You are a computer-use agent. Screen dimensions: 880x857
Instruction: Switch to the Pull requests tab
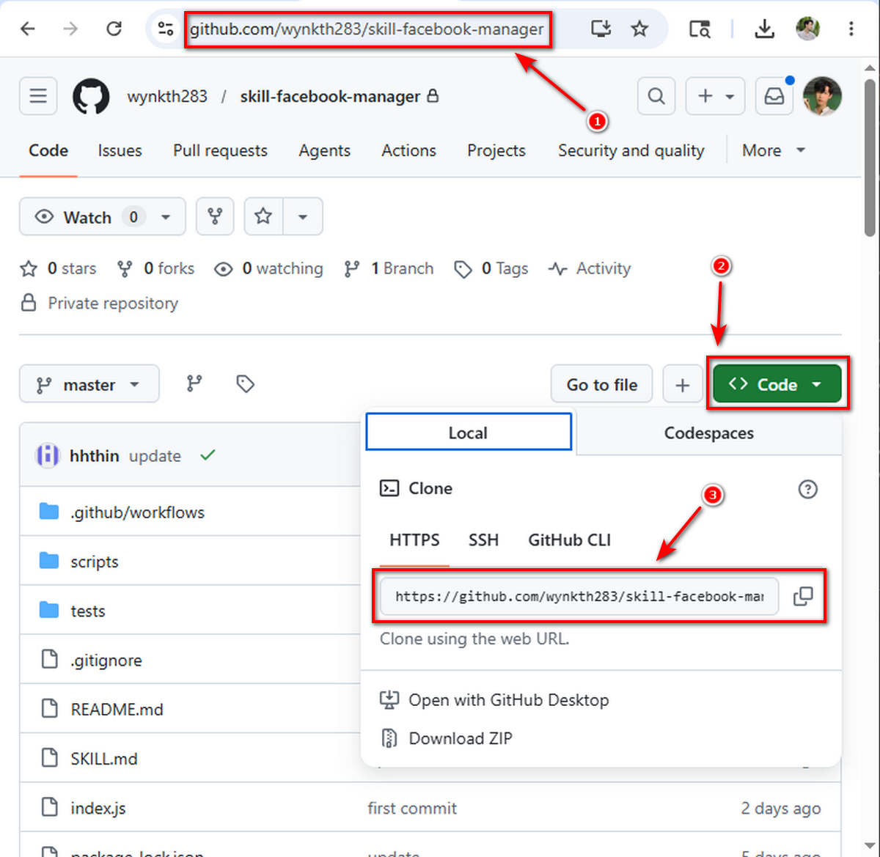coord(220,150)
